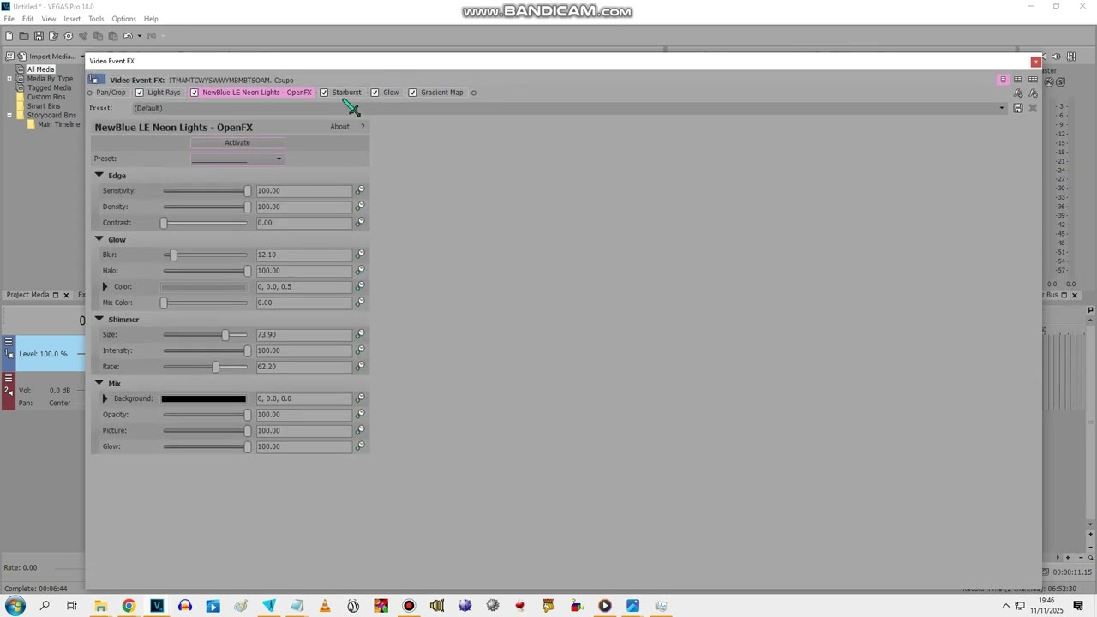Select Light Rays in the FX chain

coord(164,93)
